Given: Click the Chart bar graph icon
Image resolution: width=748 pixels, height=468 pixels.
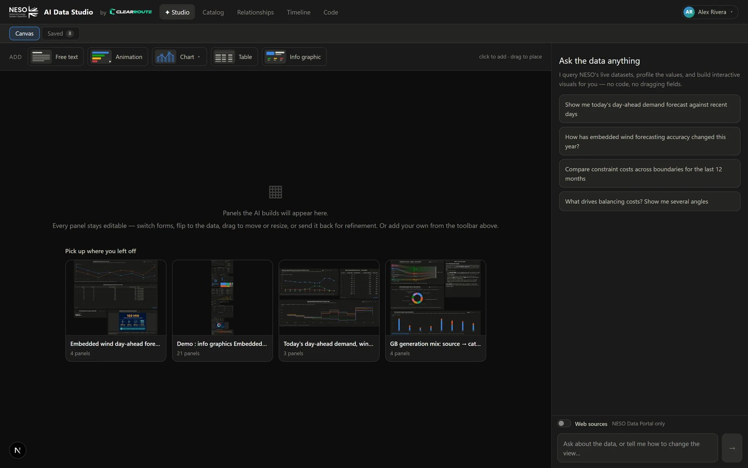Looking at the screenshot, I should pyautogui.click(x=165, y=57).
